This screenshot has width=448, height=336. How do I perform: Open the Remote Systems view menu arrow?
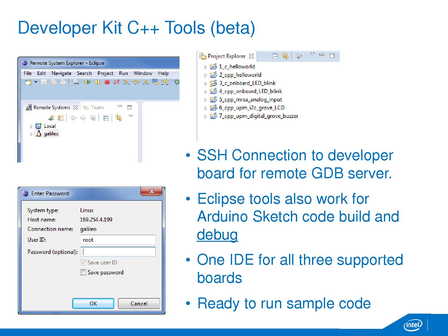coord(131,116)
